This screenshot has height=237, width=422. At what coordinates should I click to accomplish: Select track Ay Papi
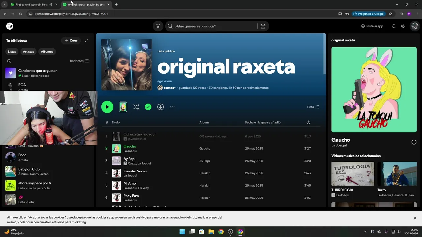click(129, 159)
